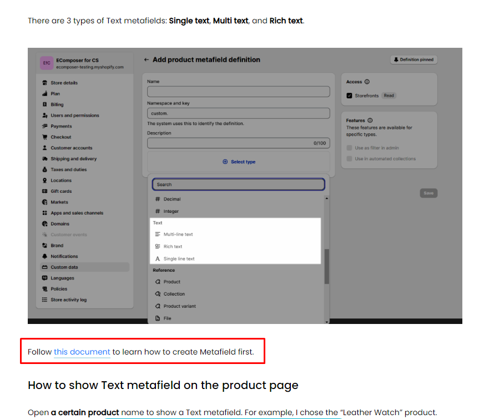Click the Checkout cart icon

(45, 137)
